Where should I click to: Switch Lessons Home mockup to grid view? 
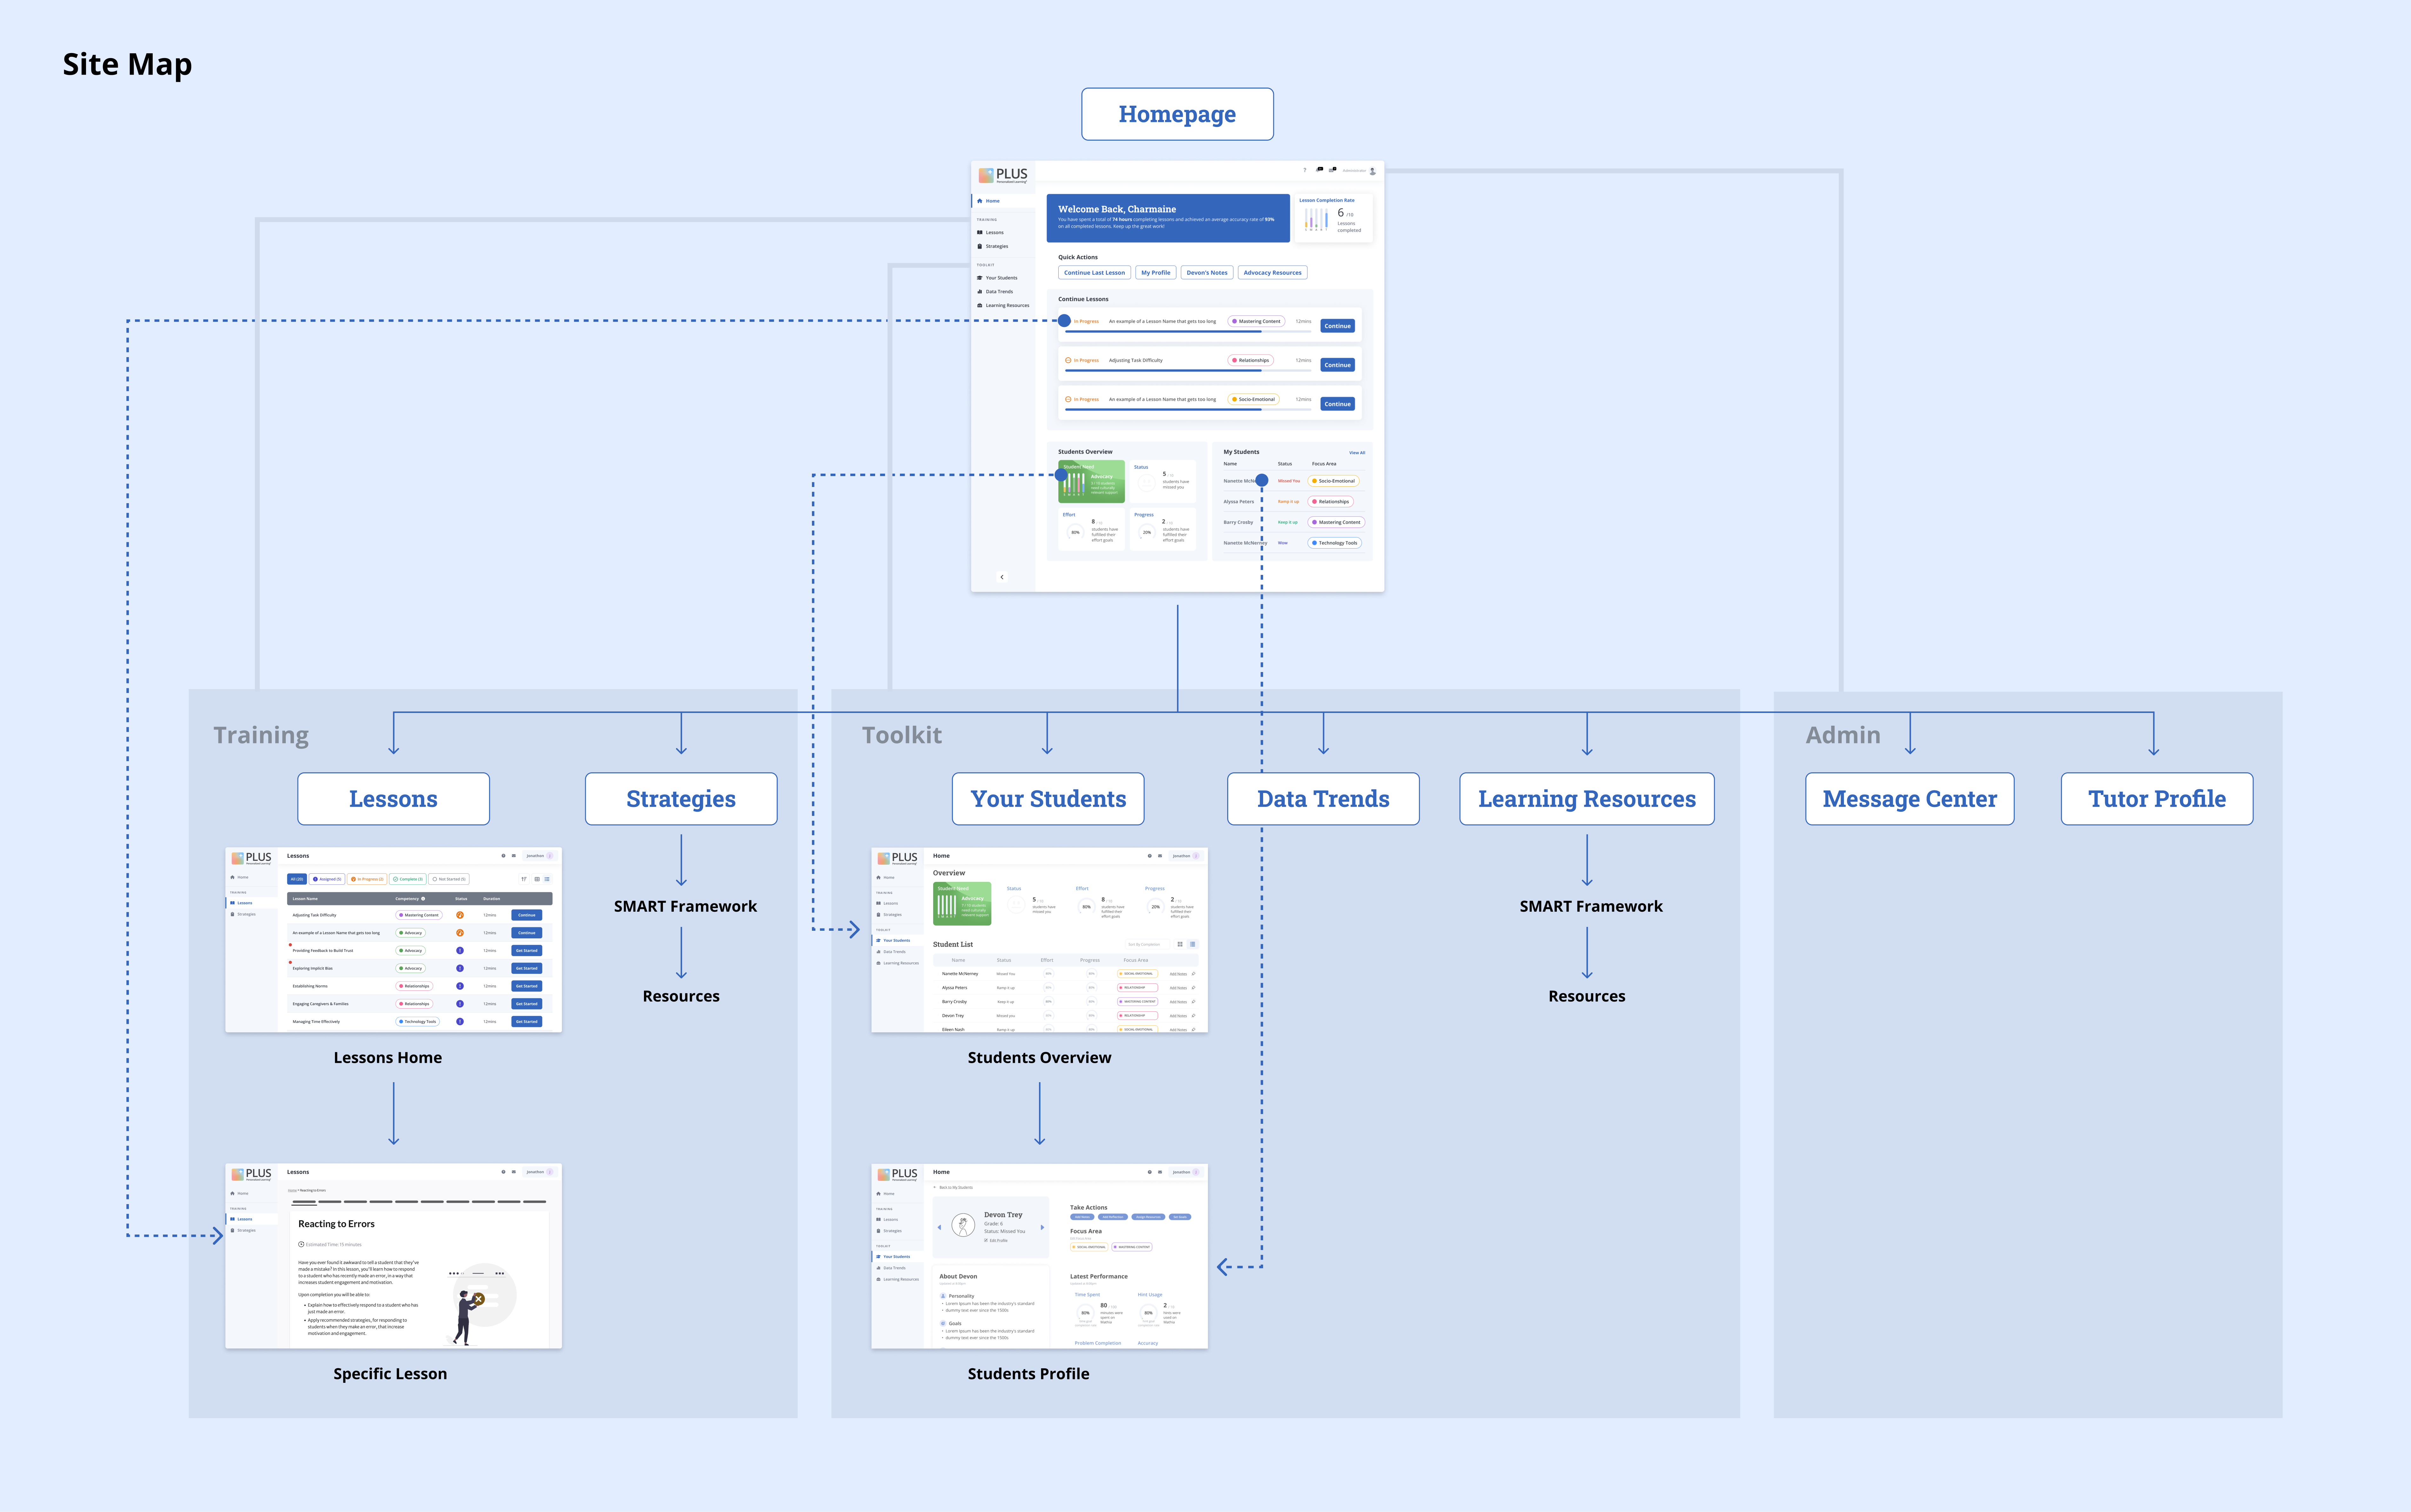click(x=537, y=879)
